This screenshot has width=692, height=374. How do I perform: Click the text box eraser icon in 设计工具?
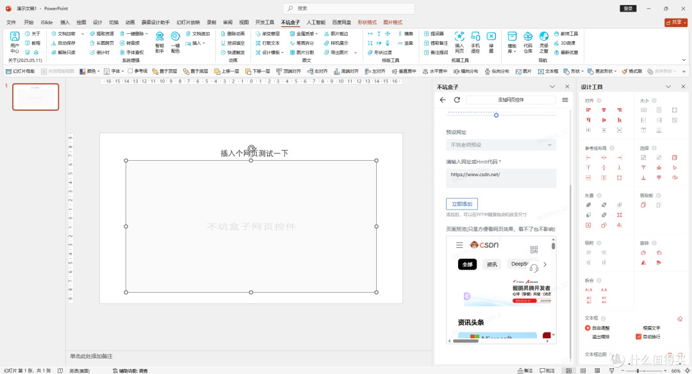pyautogui.click(x=680, y=319)
